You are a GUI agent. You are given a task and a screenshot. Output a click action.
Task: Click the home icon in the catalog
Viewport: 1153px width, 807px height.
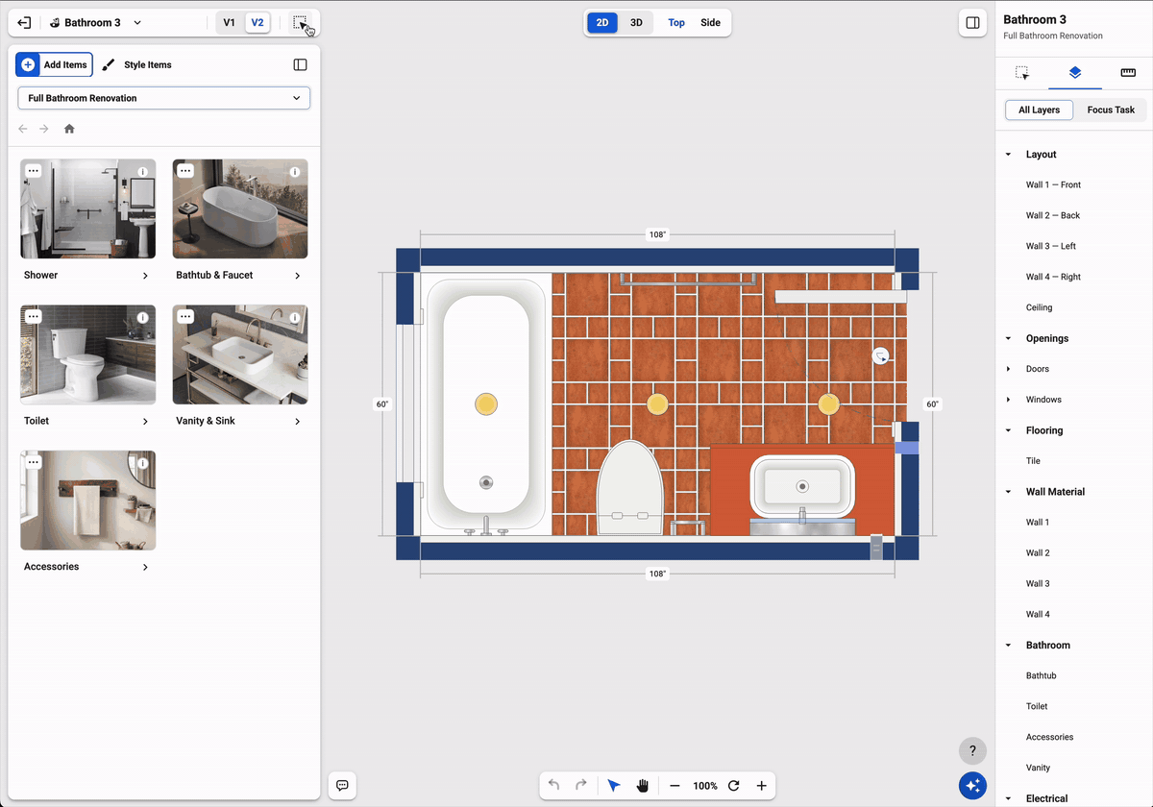[69, 129]
